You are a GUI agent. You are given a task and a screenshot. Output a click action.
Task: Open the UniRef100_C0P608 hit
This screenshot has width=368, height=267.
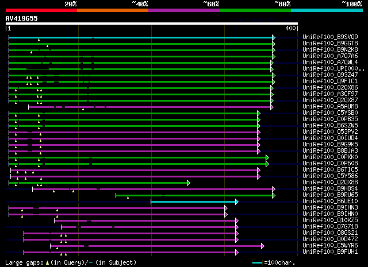coord(330,164)
